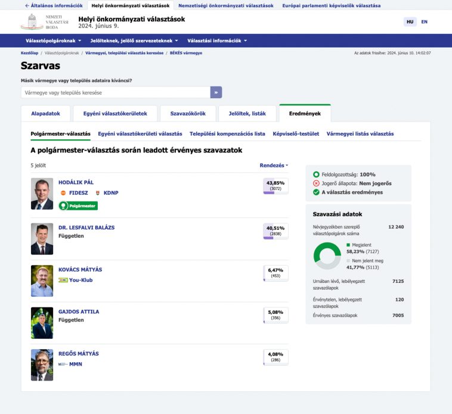This screenshot has height=414, width=452.
Task: Click the search arrow button
Action: [216, 92]
